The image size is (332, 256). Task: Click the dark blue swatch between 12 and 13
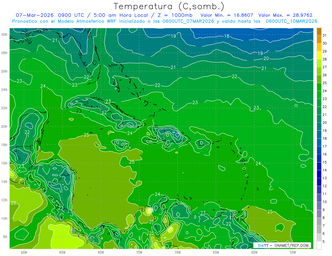point(319,182)
